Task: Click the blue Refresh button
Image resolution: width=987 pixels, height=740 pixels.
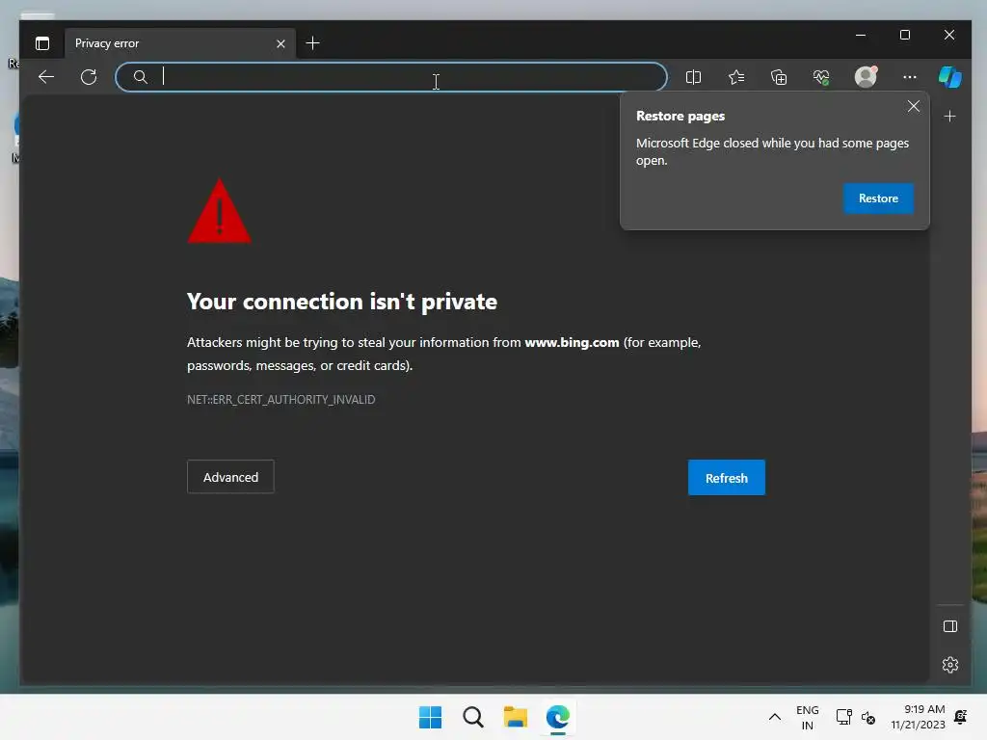Action: point(727,478)
